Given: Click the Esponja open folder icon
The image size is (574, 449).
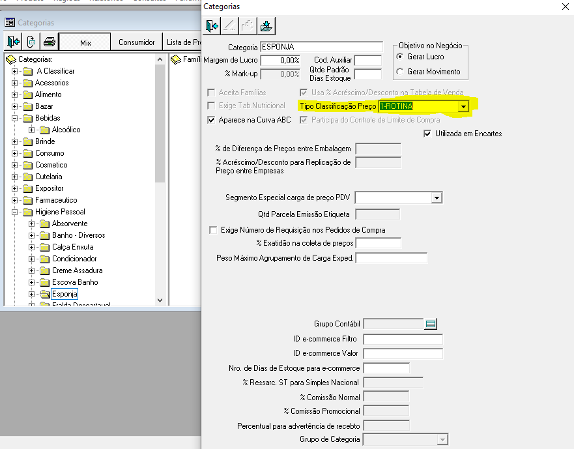Looking at the screenshot, I should (45, 294).
